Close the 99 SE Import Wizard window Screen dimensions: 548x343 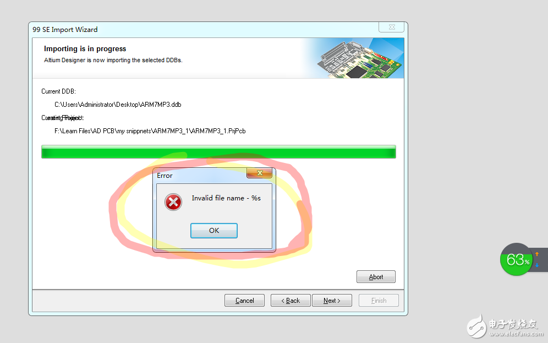(x=391, y=27)
